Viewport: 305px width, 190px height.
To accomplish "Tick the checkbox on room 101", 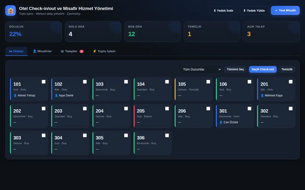I will coord(43,82).
